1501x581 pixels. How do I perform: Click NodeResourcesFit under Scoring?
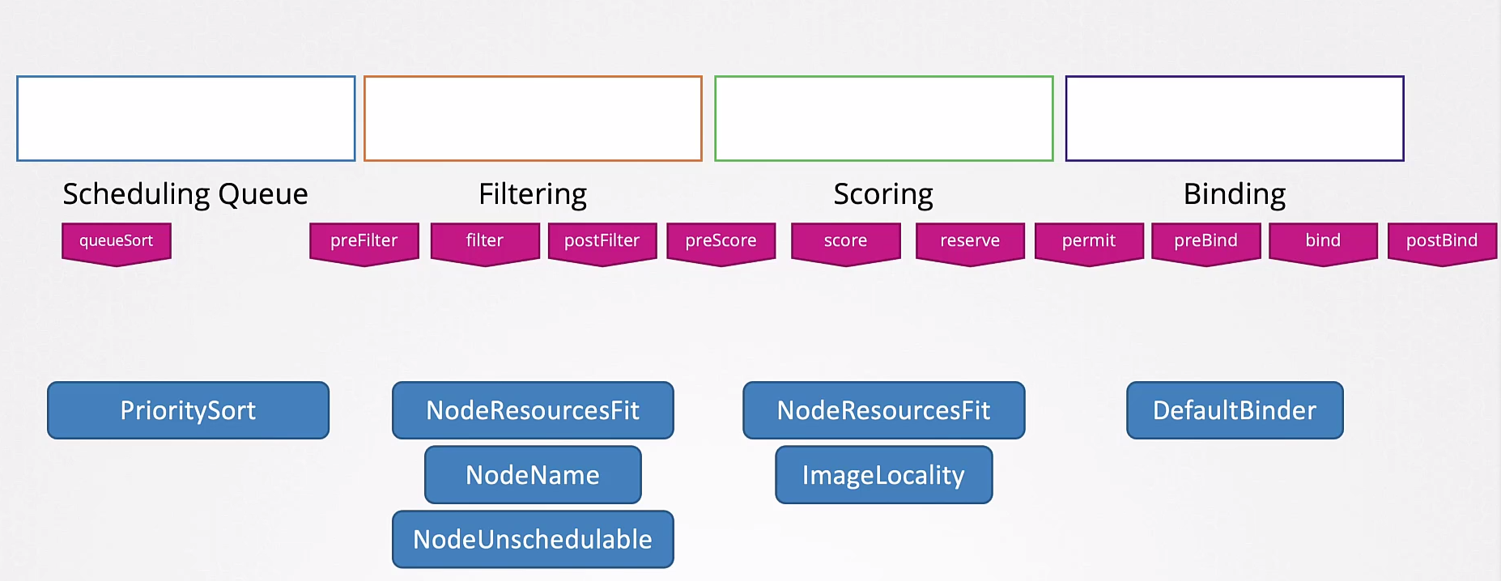[x=883, y=410]
